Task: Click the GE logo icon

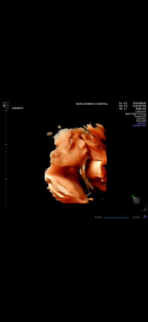Action: click(4, 106)
